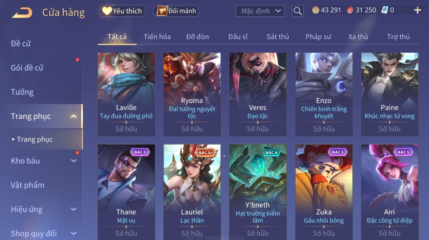The image size is (429, 240).
Task: Expand the Kho báu sidebar section
Action: click(74, 161)
